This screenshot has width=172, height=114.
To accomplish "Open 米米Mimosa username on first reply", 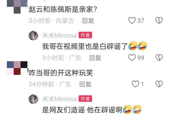I will pyautogui.click(x=59, y=36).
